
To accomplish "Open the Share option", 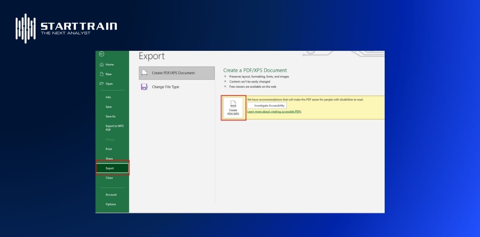I will (x=109, y=159).
